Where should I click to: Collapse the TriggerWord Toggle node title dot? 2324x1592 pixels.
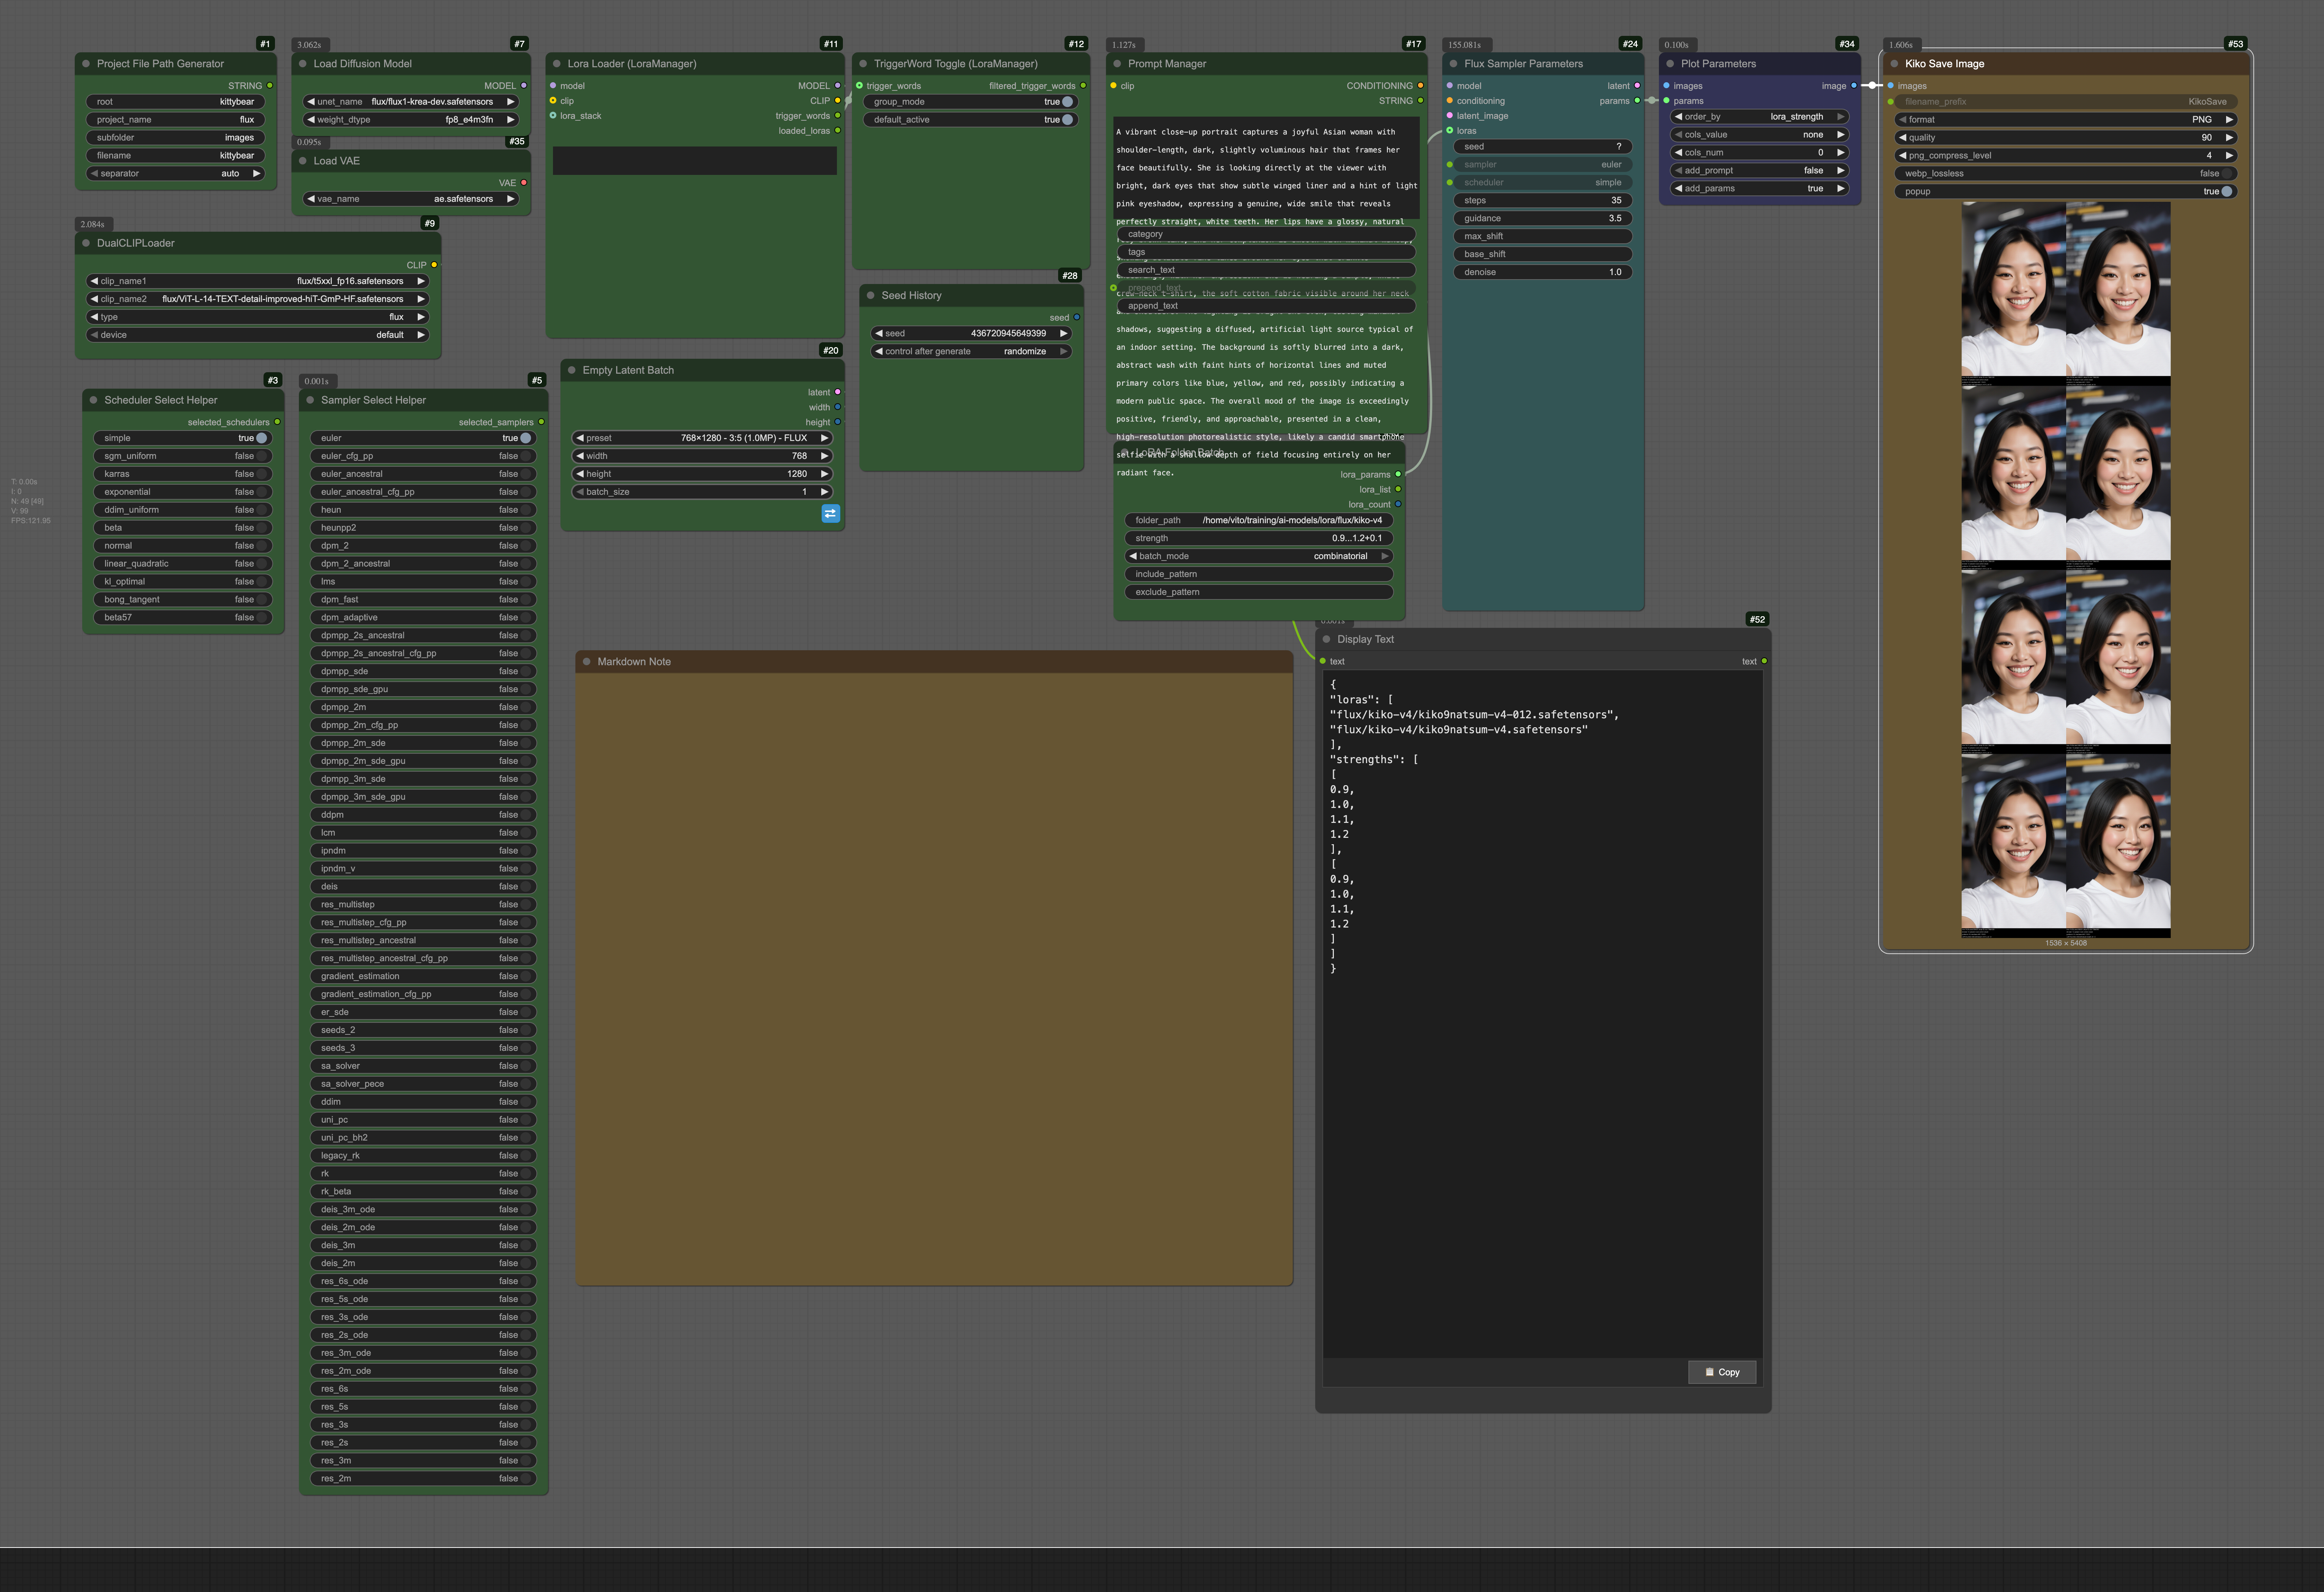pyautogui.click(x=863, y=64)
